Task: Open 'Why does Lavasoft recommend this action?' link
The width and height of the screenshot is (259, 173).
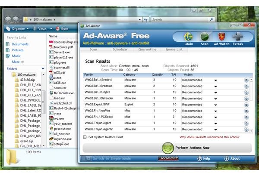Action: click(209, 137)
